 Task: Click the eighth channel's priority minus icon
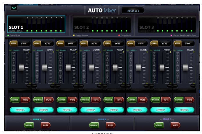click(194, 83)
